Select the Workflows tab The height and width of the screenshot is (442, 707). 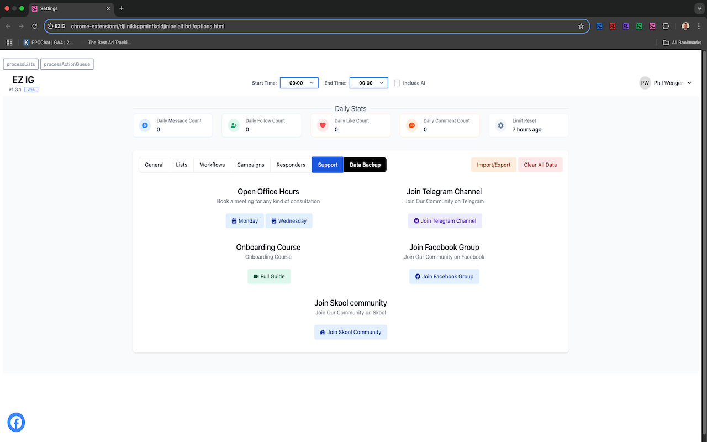click(x=212, y=164)
